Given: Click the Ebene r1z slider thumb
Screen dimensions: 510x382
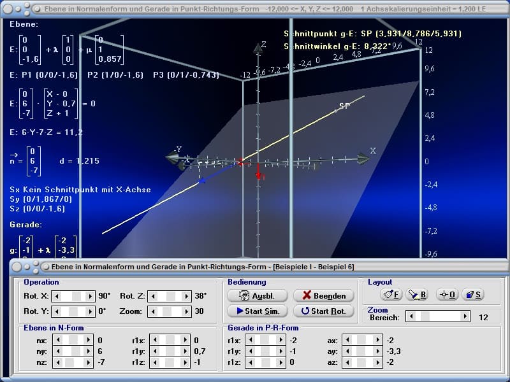Looking at the screenshot, I should click(169, 362).
